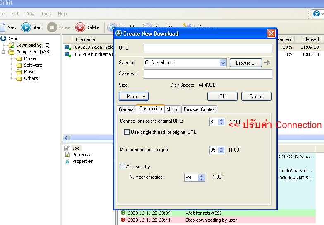324x225 pixels.
Task: Open the Save to folder dropdown
Action: coord(223,63)
